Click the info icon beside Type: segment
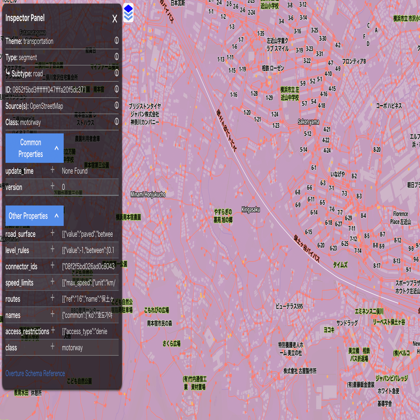This screenshot has width=420, height=420. [x=117, y=57]
